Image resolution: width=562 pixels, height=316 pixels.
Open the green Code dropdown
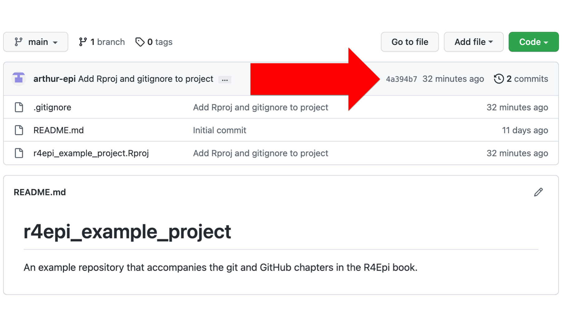533,42
